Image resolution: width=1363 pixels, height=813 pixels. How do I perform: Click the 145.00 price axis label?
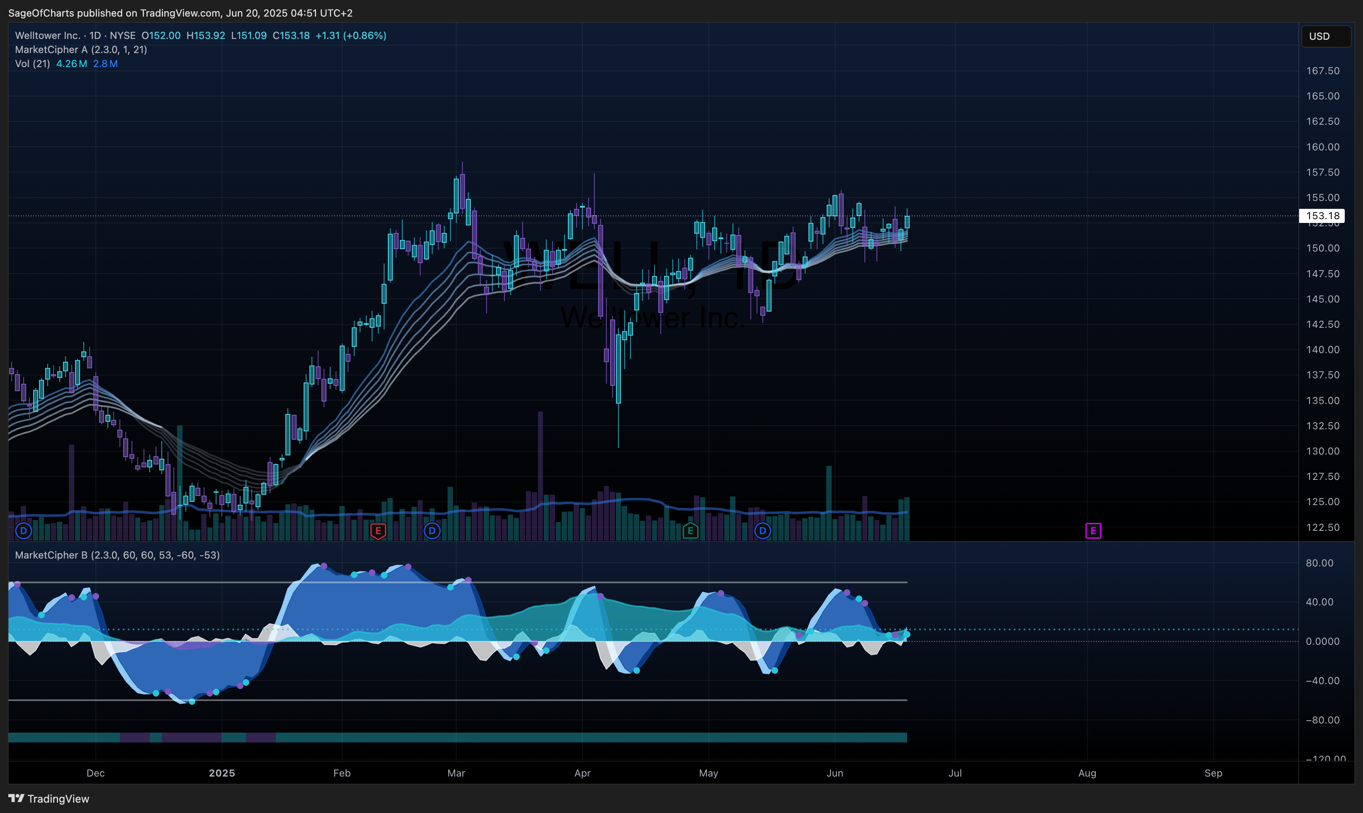point(1322,299)
